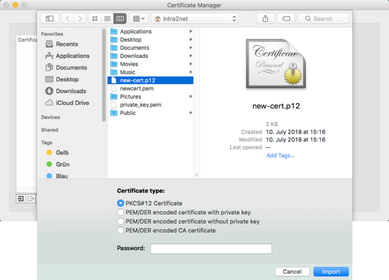This screenshot has width=389, height=280.
Task: Select the Downloads folder in column list
Action: pos(150,56)
